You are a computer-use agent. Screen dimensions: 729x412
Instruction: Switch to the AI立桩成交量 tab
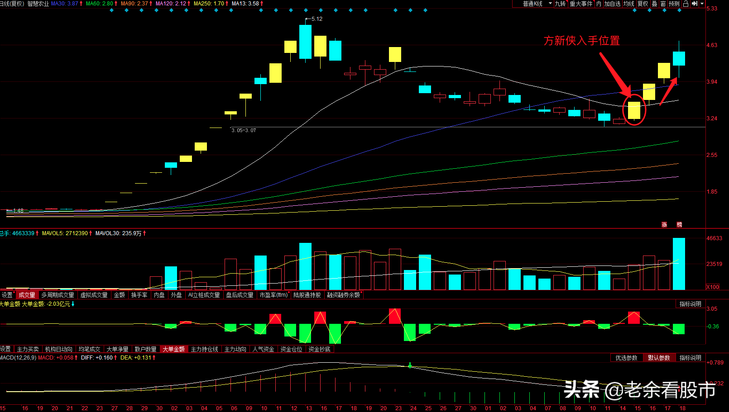[204, 295]
